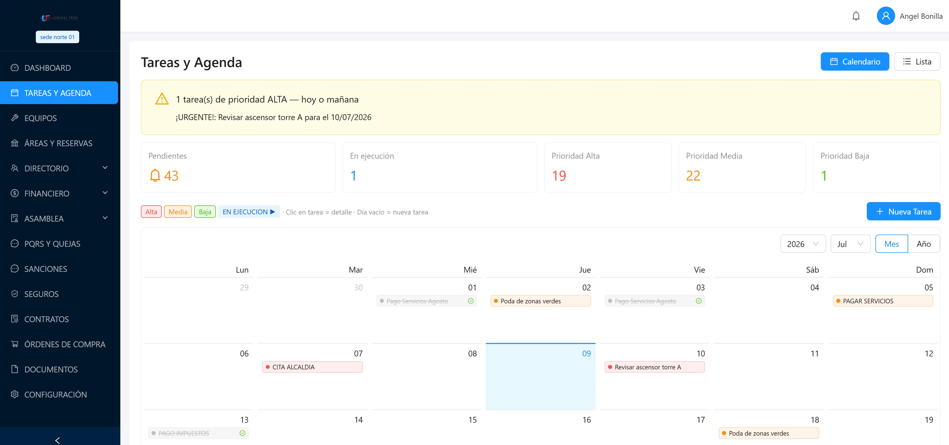
Task: Expand the Directorio submenu chevron
Action: point(105,168)
